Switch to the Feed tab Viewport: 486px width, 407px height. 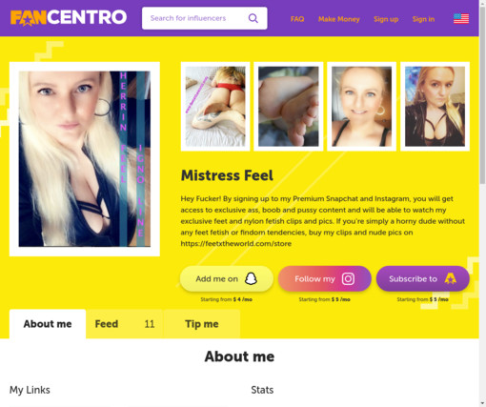[124, 324]
